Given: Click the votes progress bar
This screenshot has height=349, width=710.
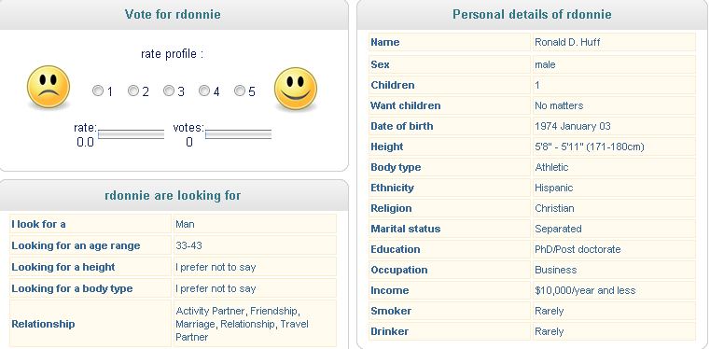Looking at the screenshot, I should (238, 134).
